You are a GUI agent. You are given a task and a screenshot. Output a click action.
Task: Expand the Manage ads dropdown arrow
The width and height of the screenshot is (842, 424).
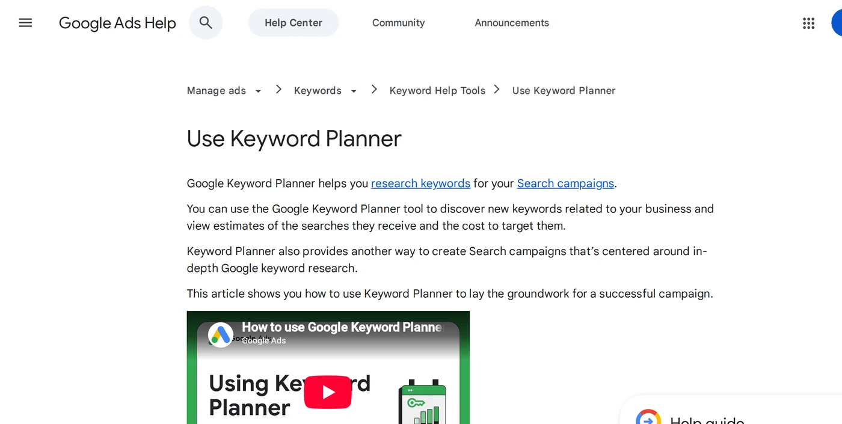[258, 91]
